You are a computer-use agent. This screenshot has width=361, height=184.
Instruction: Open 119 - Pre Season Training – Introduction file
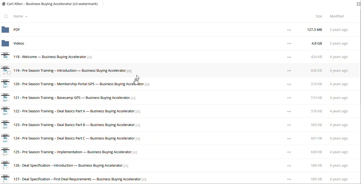coord(72,70)
